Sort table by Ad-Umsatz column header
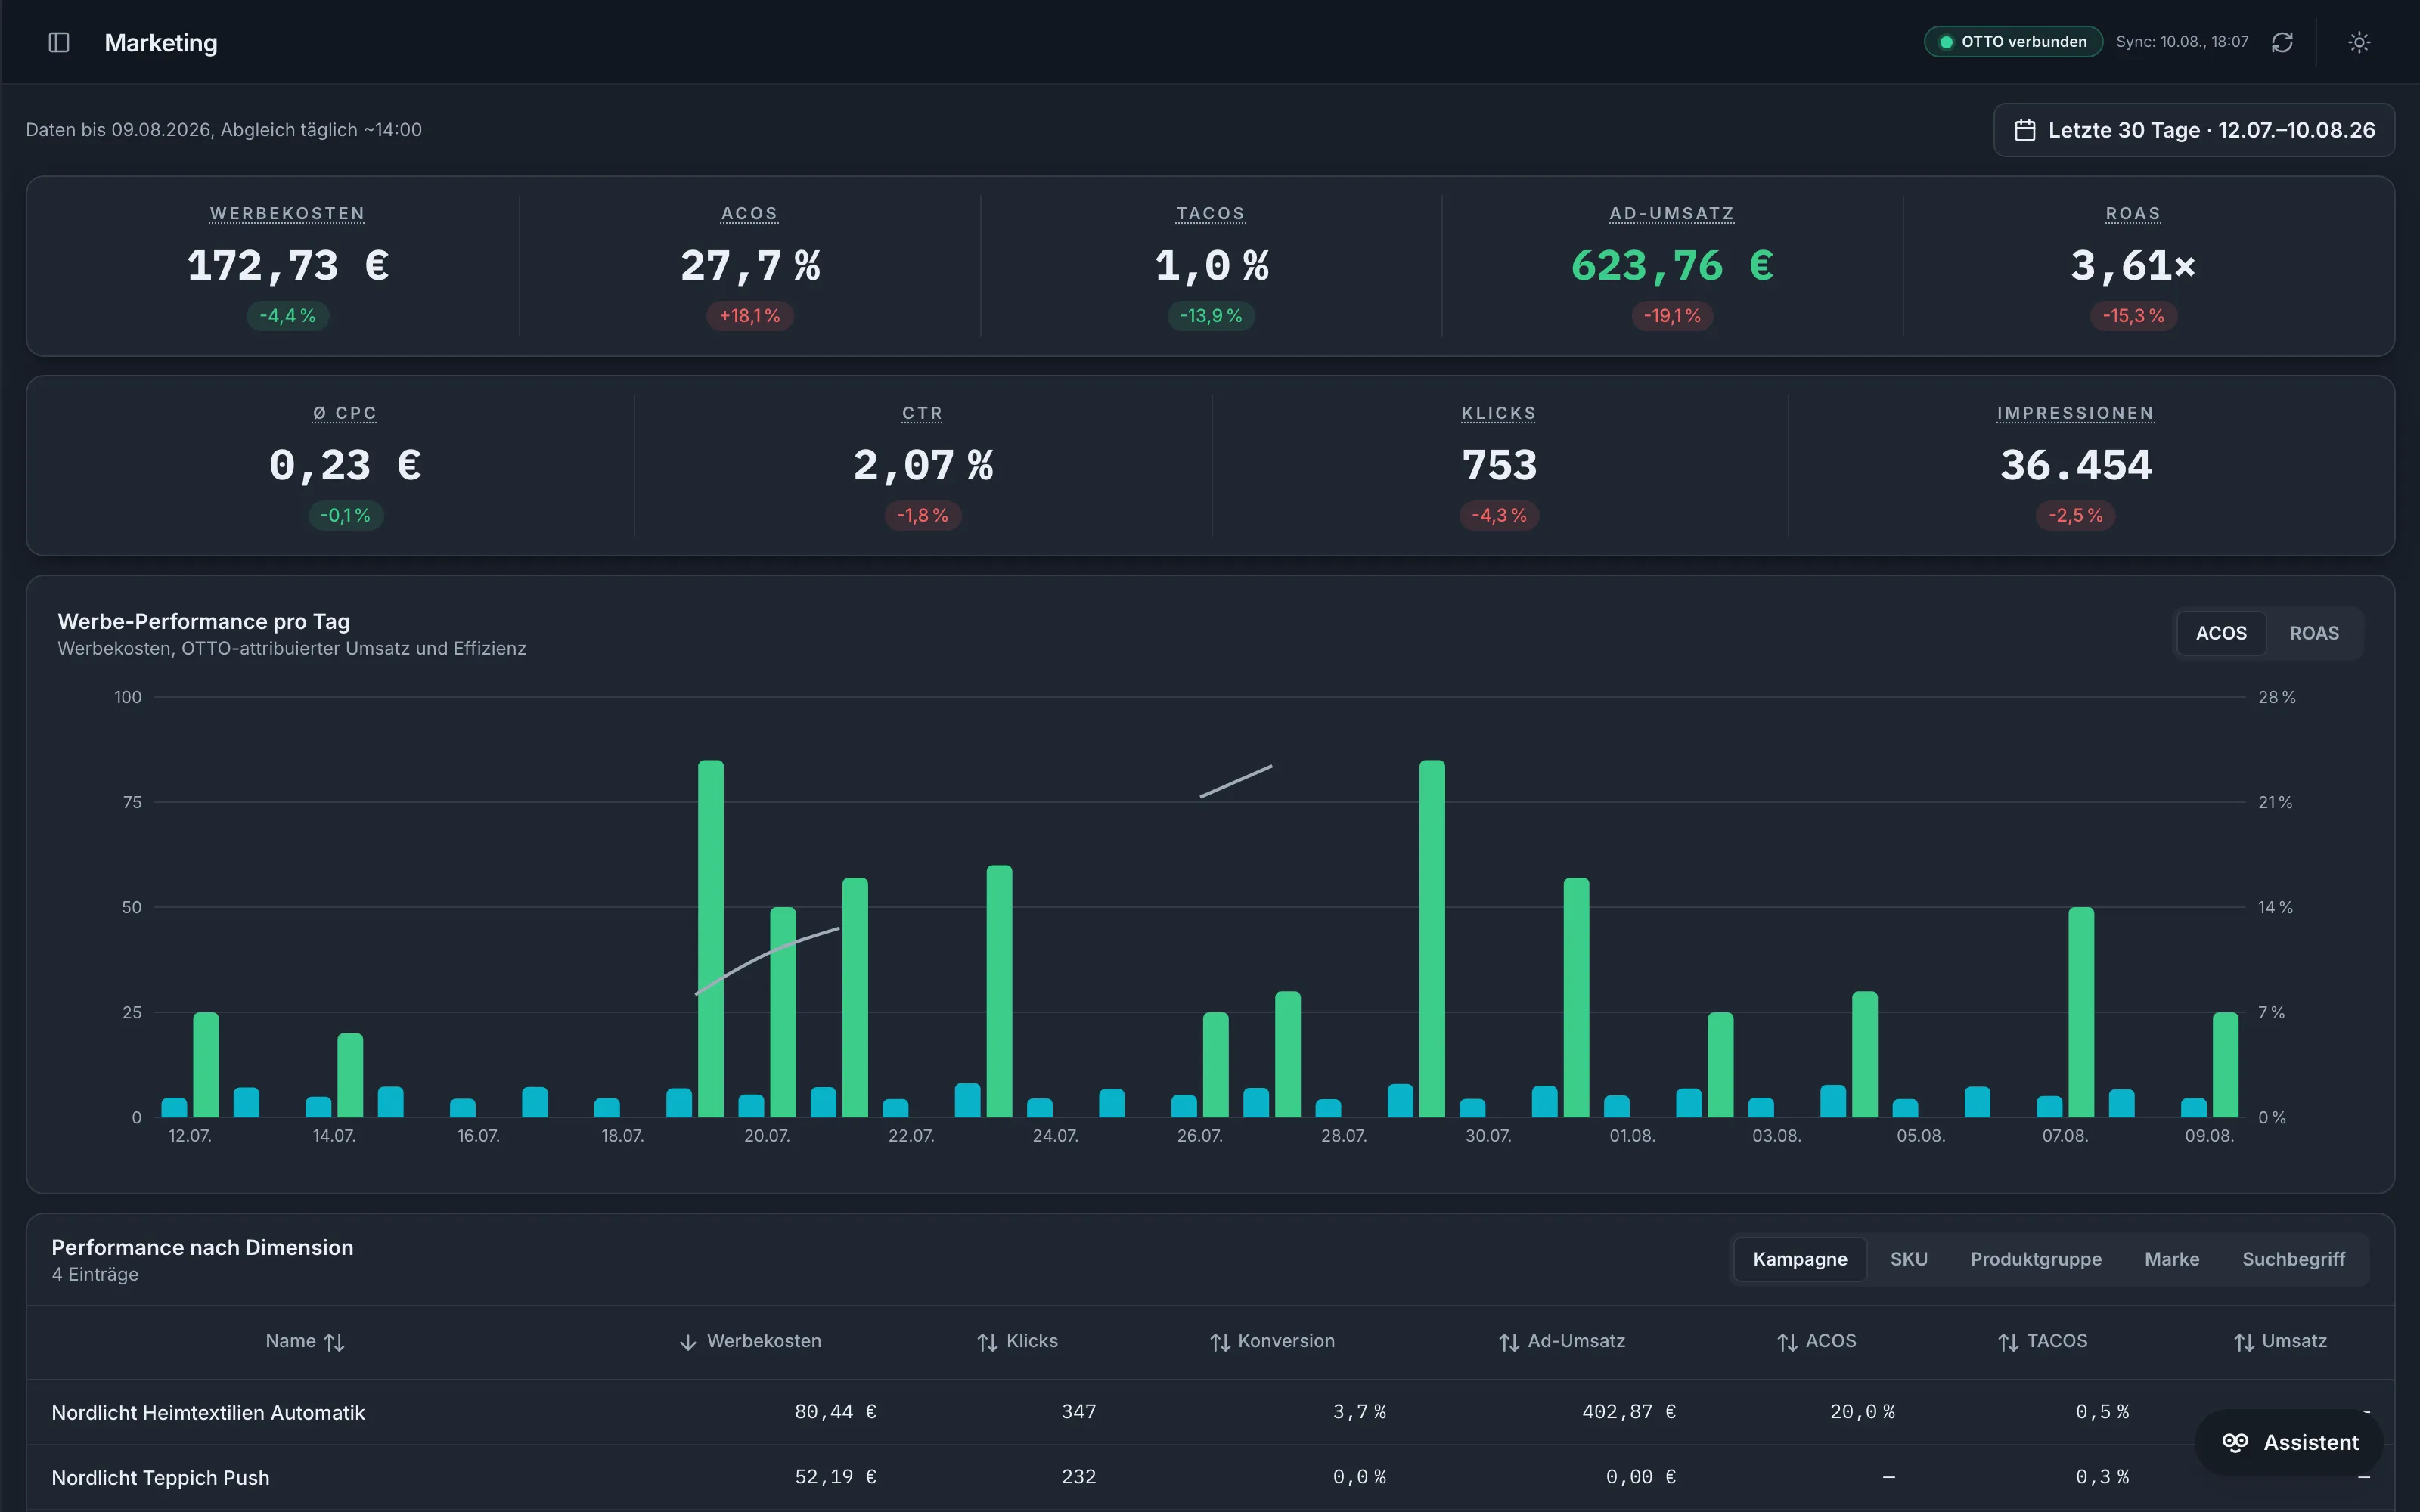The width and height of the screenshot is (2420, 1512). click(x=1562, y=1342)
